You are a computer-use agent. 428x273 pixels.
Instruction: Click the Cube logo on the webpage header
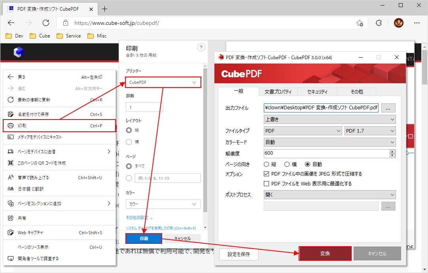pyautogui.click(x=19, y=52)
